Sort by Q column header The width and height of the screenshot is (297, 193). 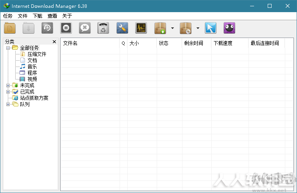click(x=123, y=43)
